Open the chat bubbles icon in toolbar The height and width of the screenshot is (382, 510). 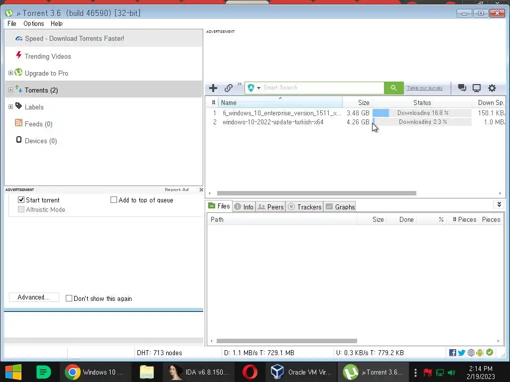pos(462,88)
